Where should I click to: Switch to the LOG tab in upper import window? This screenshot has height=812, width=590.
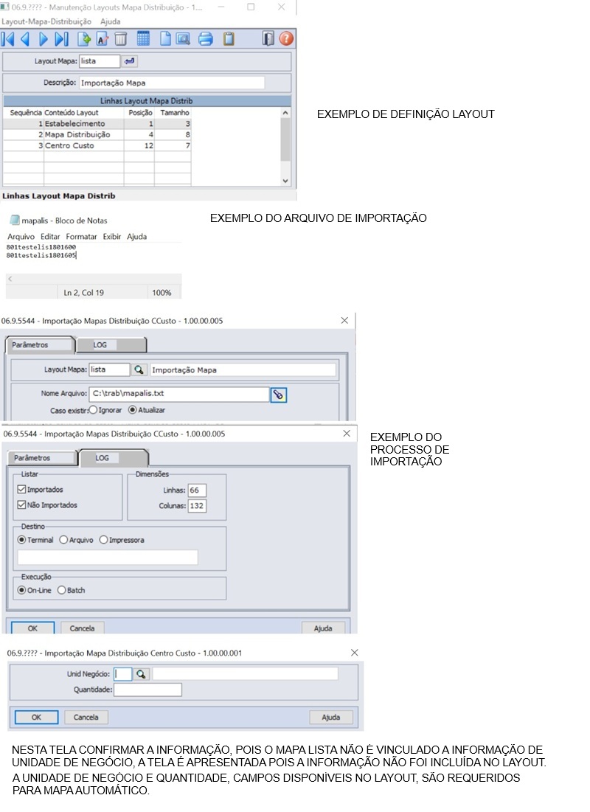click(111, 345)
